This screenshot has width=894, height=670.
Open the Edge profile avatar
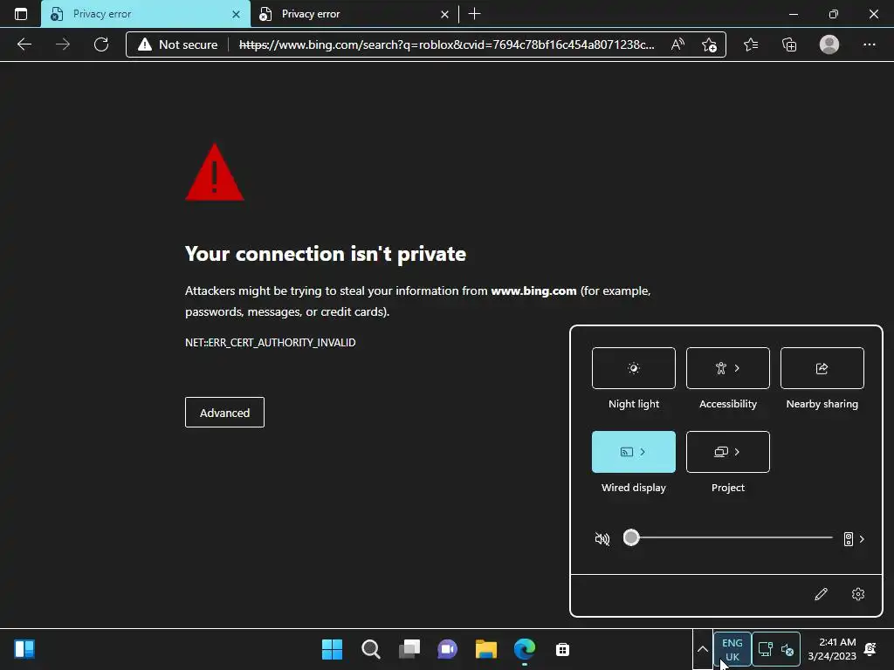(829, 44)
